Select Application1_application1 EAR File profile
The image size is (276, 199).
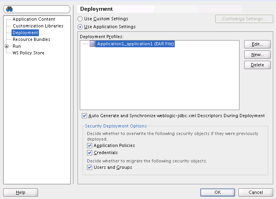135,44
